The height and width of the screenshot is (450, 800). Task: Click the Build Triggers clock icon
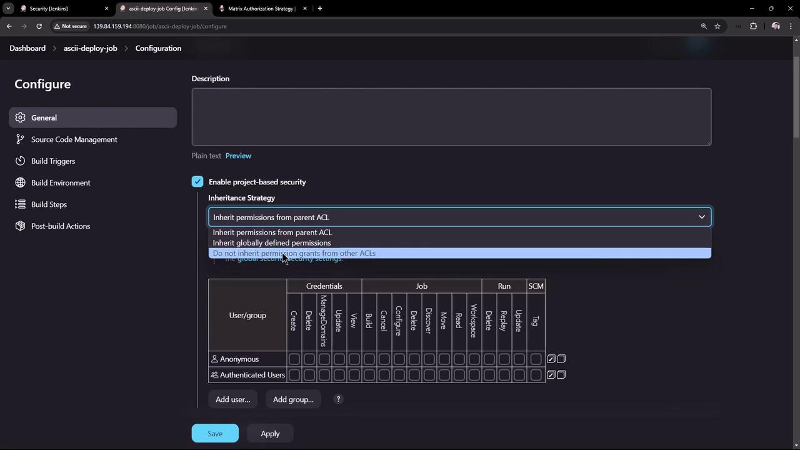pos(20,161)
